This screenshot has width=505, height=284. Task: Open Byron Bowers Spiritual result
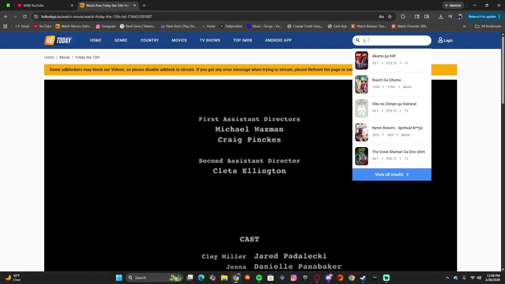392,132
